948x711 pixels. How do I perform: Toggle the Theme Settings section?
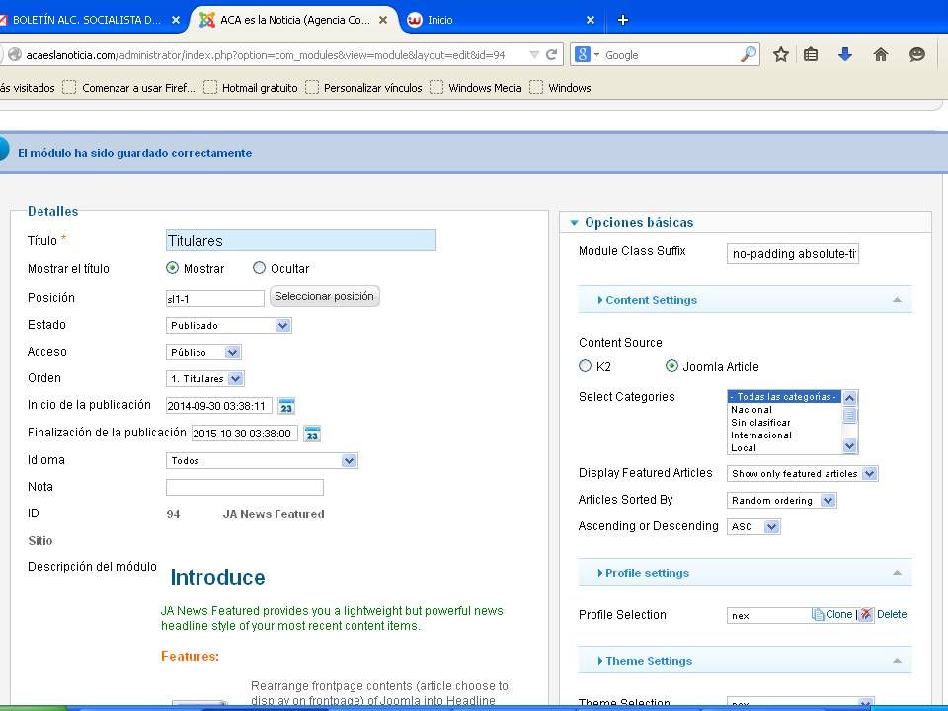(x=745, y=661)
